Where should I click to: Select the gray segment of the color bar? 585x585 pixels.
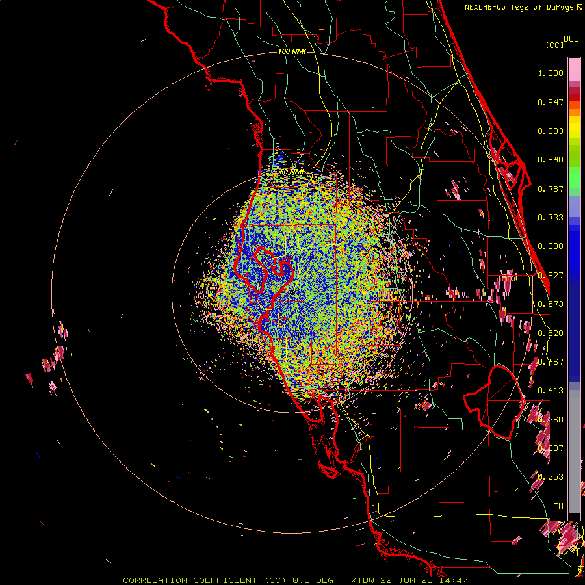pos(574,452)
